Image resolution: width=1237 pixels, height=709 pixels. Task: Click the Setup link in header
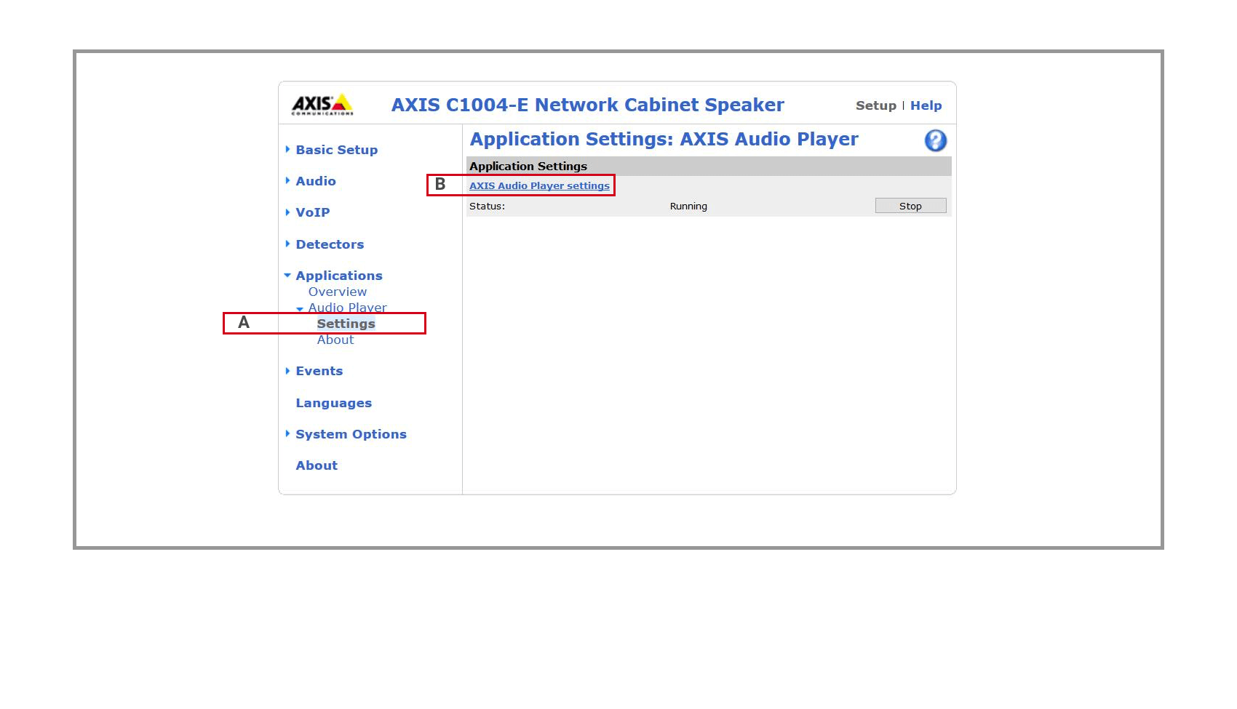875,105
